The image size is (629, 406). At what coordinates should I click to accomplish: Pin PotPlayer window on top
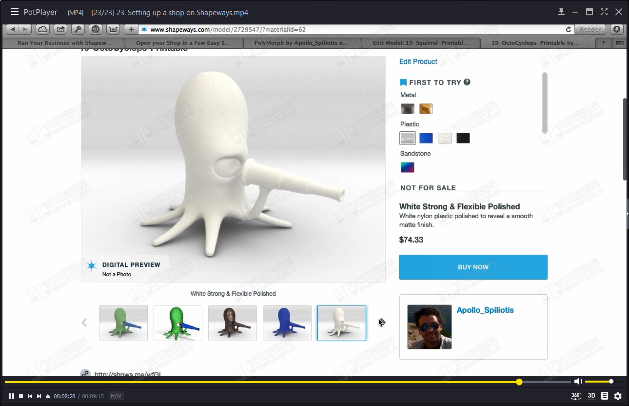pyautogui.click(x=561, y=12)
